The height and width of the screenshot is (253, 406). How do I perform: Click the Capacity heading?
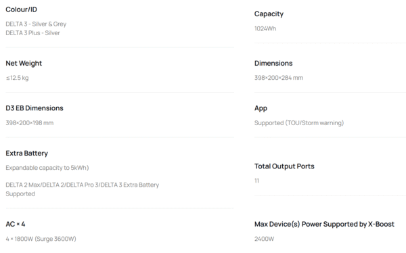tap(269, 14)
